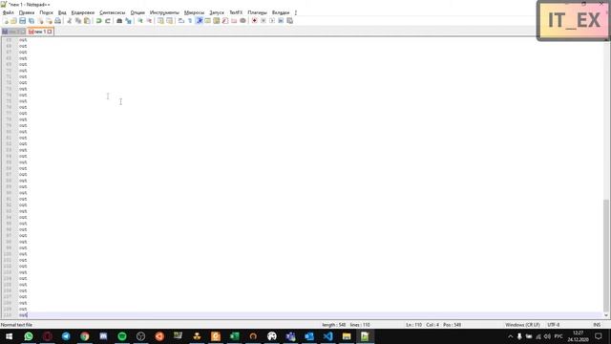The width and height of the screenshot is (611, 344).
Task: Click the Close document toolbar icon
Action: click(40, 21)
